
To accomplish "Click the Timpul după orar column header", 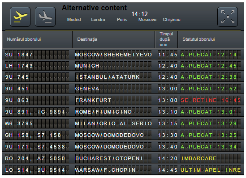I will pyautogui.click(x=166, y=39).
